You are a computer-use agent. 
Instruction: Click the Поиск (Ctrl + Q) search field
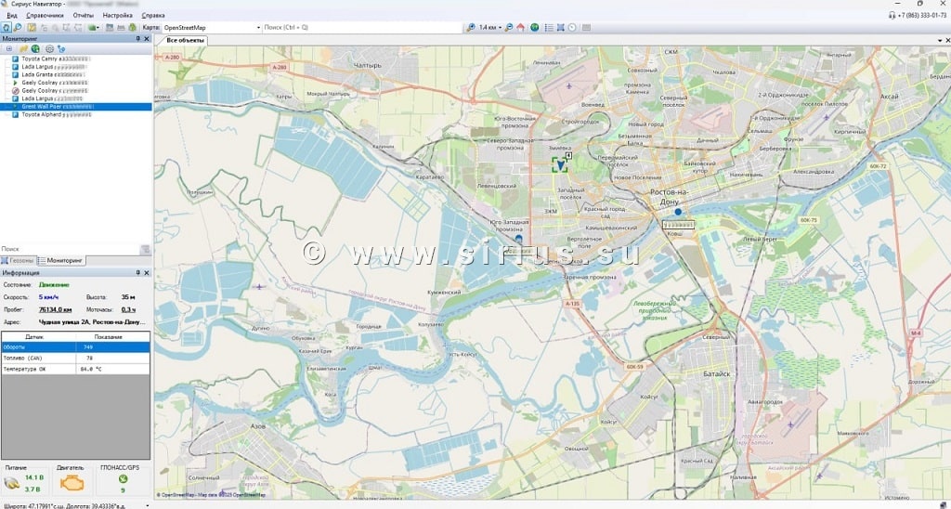coord(360,28)
